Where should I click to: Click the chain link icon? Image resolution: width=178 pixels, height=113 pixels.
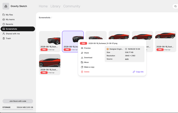pyautogui.click(x=134, y=72)
